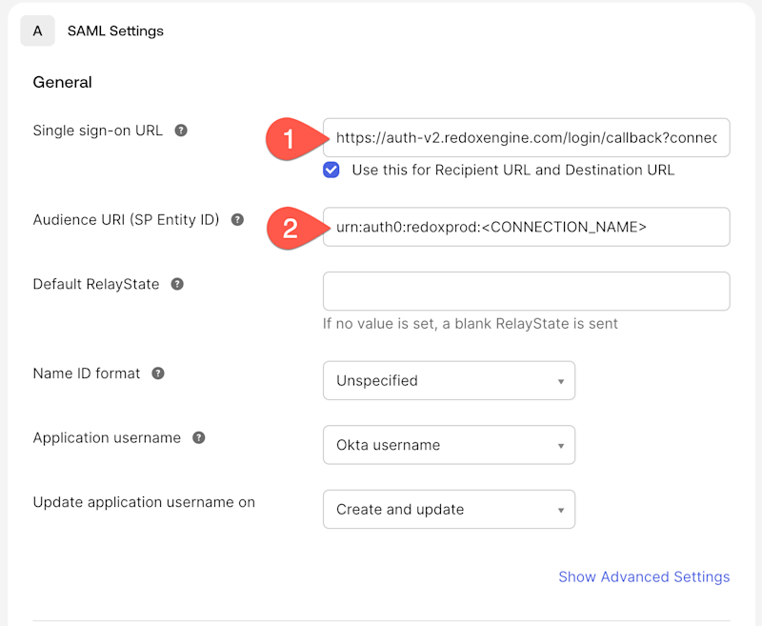The width and height of the screenshot is (762, 626).
Task: Click help icon next to Application username
Action: (x=198, y=438)
